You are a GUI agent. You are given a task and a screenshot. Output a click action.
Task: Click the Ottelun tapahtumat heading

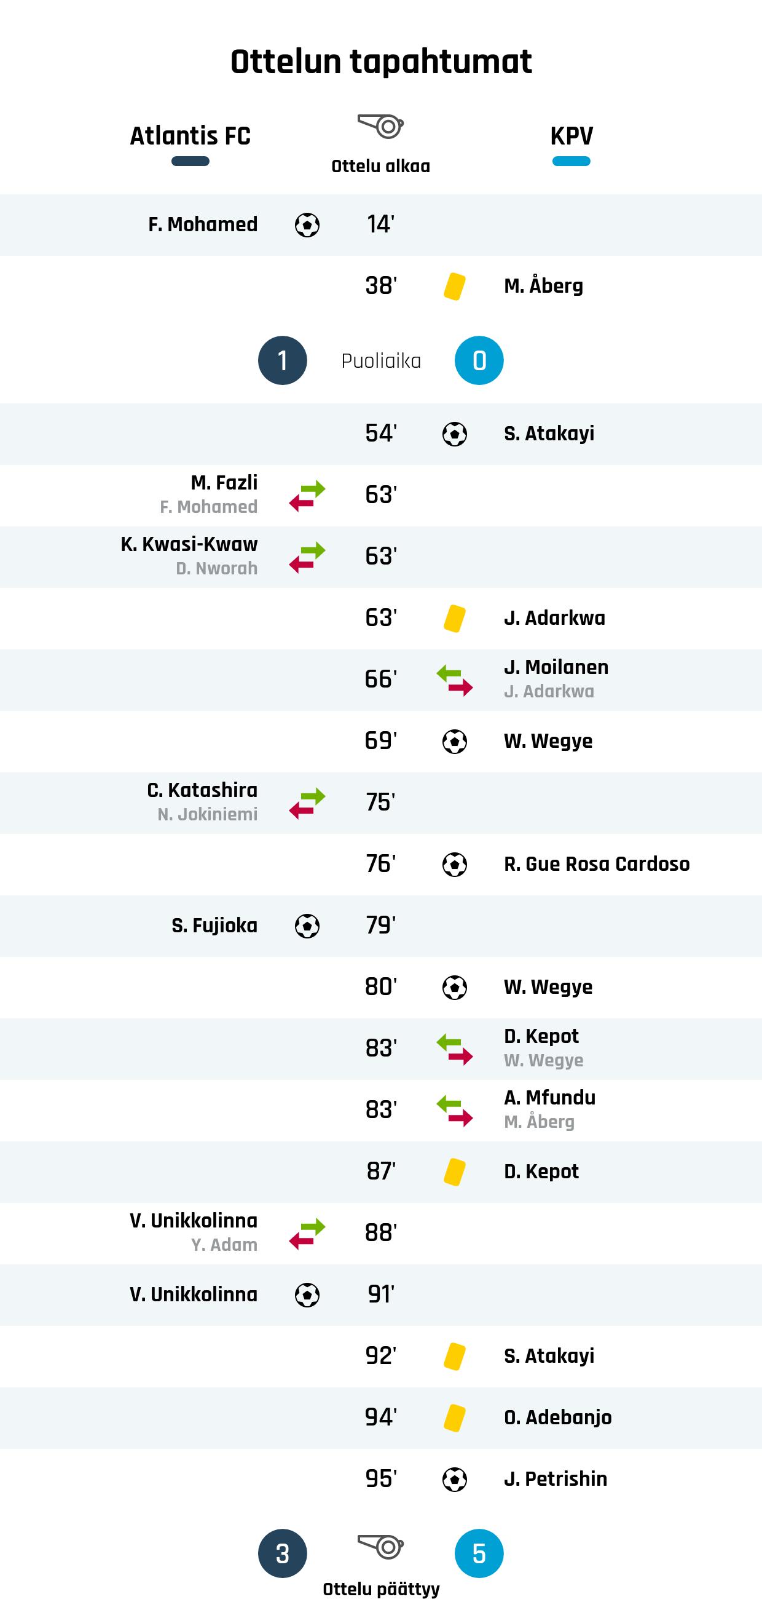[381, 62]
